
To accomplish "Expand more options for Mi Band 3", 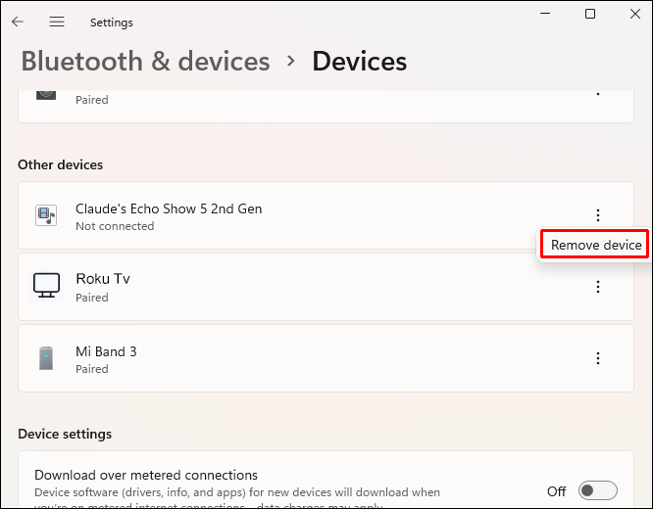I will click(598, 358).
